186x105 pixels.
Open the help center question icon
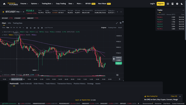172,4
